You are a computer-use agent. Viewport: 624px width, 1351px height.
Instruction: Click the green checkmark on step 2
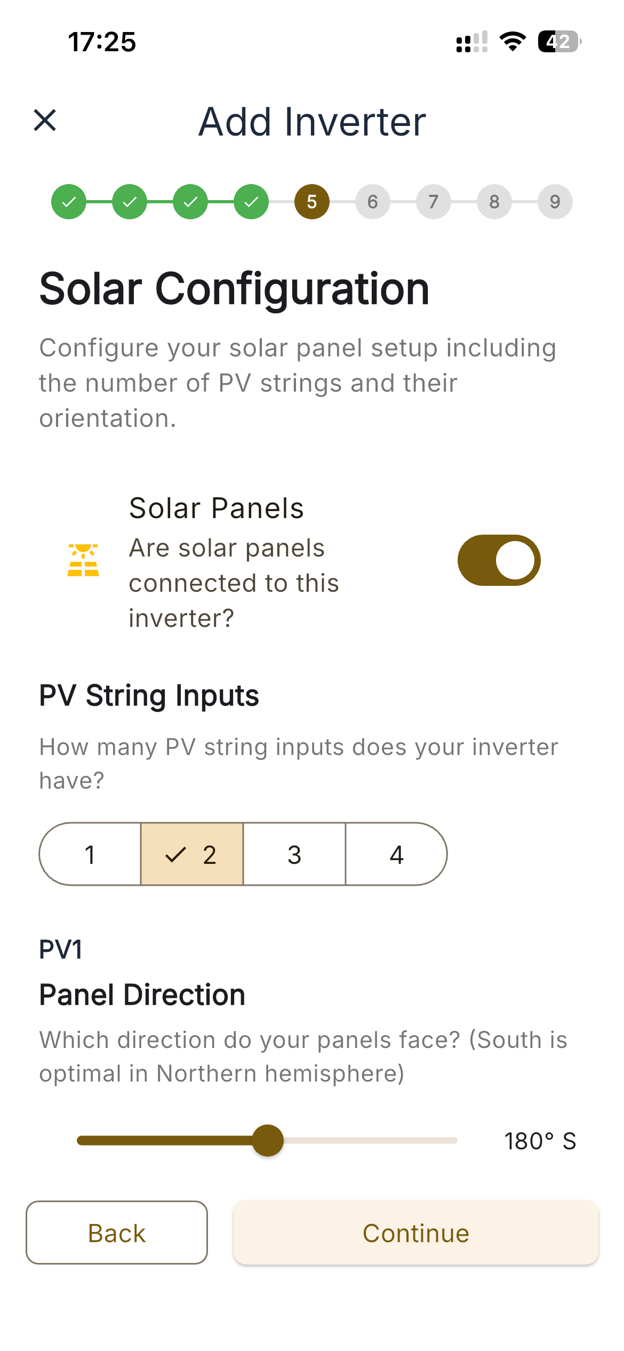coord(130,202)
